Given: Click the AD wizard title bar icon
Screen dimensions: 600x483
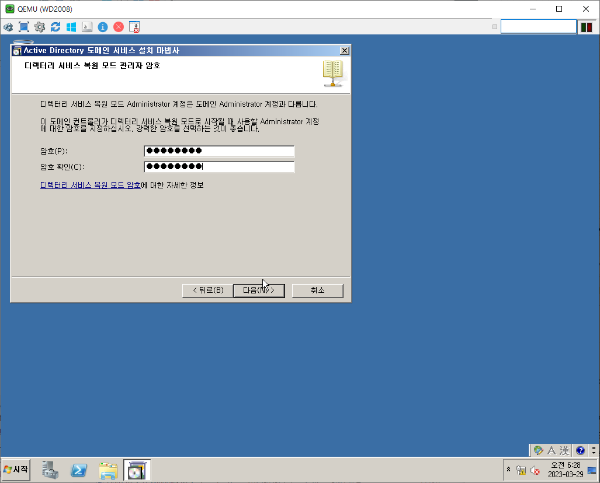Looking at the screenshot, I should 17,51.
